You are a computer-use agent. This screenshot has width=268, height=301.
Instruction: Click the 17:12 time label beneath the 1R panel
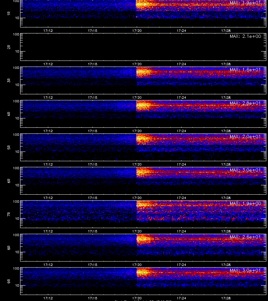[x=48, y=30]
